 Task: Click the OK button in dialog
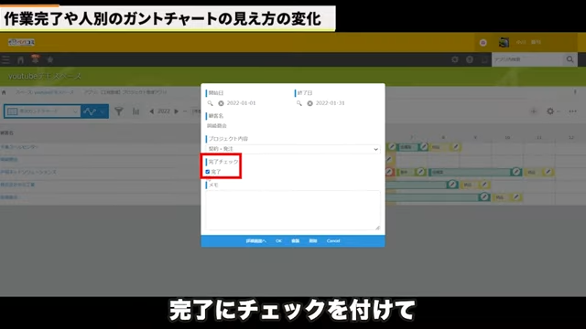(x=278, y=241)
